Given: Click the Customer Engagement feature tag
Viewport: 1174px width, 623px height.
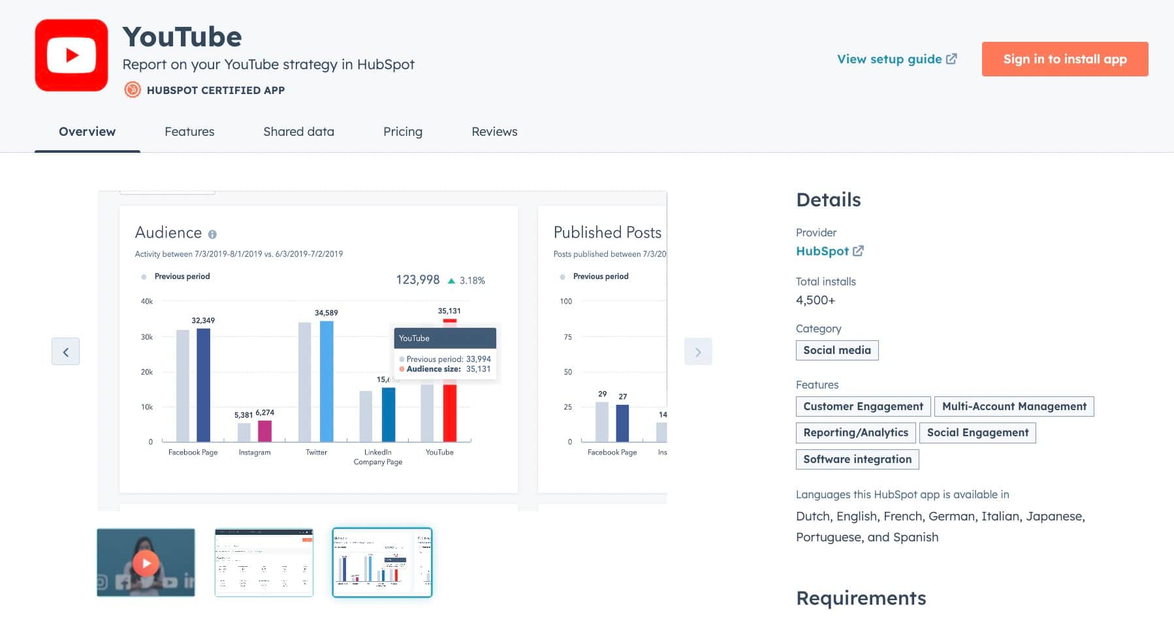Looking at the screenshot, I should coord(863,406).
